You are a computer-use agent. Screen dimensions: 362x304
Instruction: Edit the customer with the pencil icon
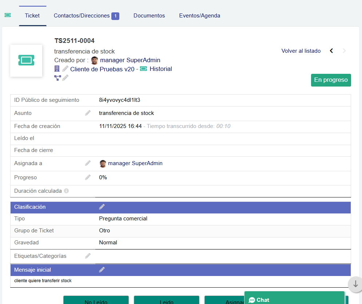click(x=65, y=68)
